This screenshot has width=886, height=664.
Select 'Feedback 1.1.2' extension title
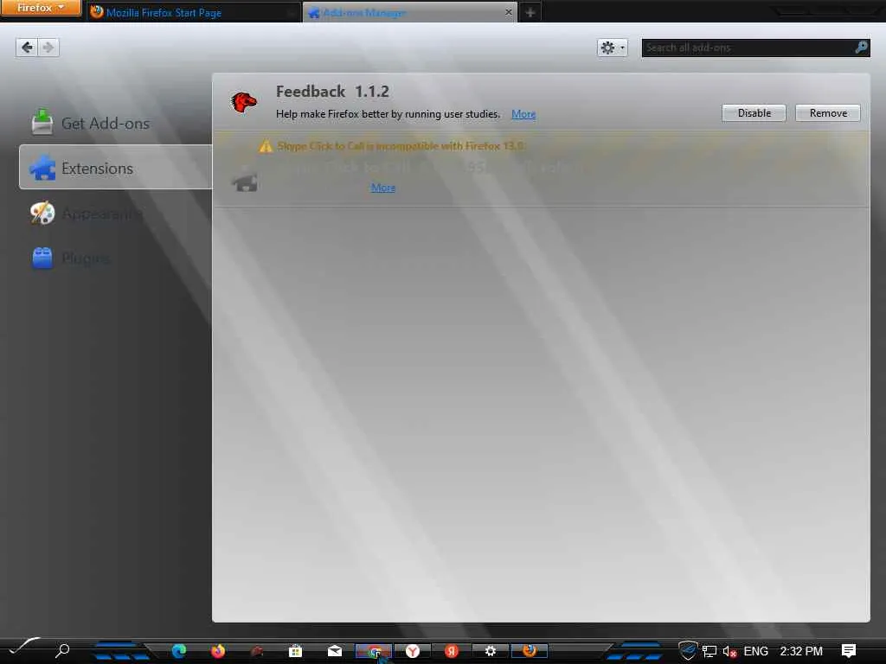click(x=332, y=92)
